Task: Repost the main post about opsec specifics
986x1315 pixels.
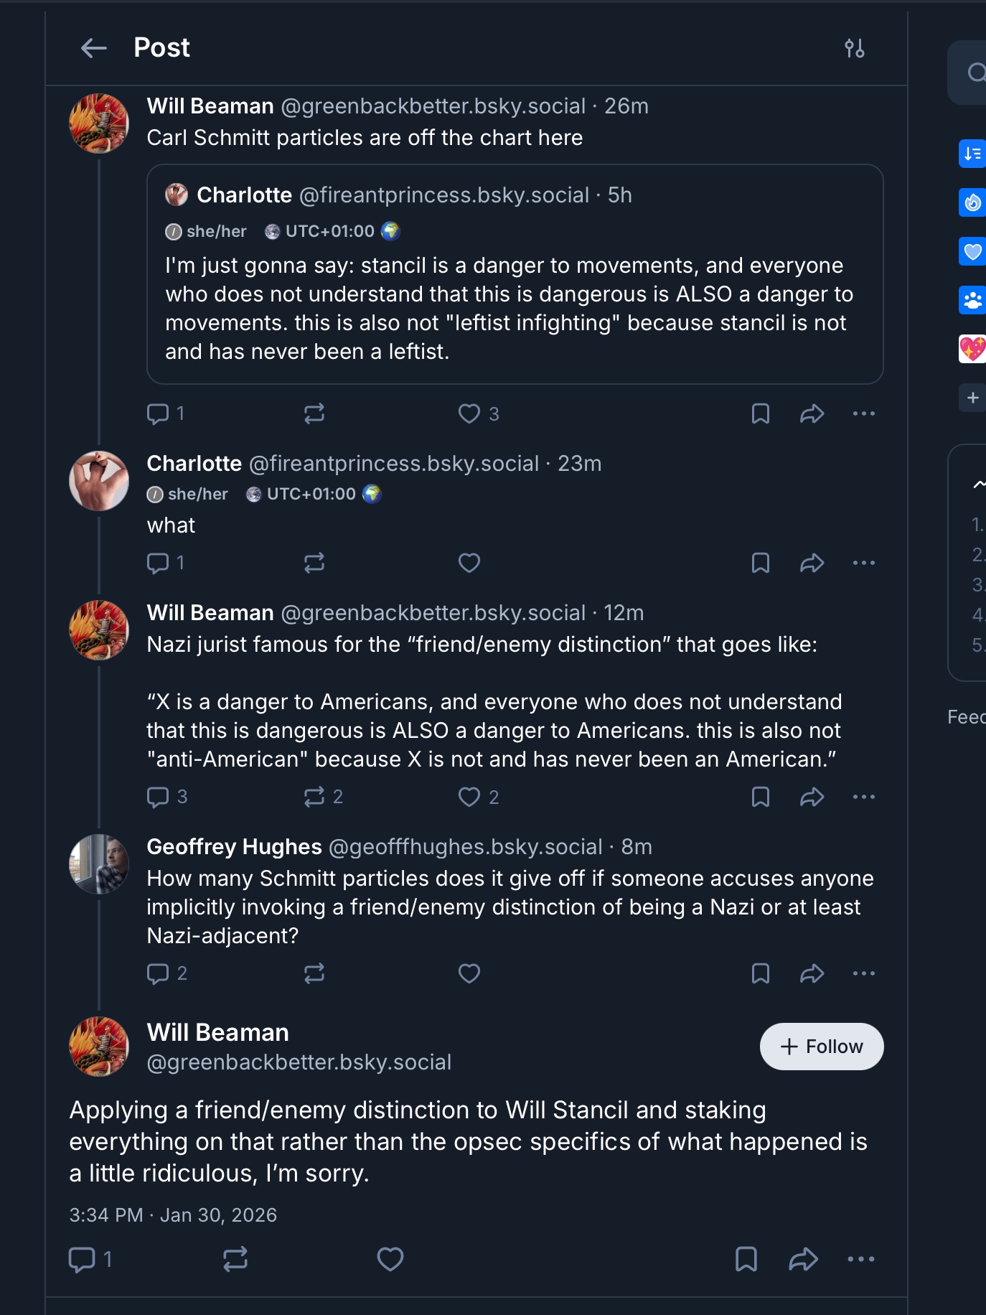Action: point(235,1259)
